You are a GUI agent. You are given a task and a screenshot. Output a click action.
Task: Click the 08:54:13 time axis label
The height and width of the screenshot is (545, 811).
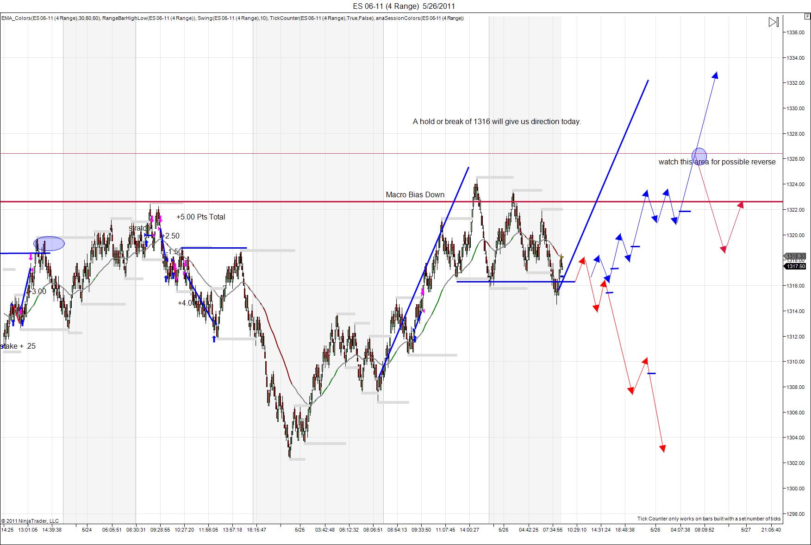397,530
